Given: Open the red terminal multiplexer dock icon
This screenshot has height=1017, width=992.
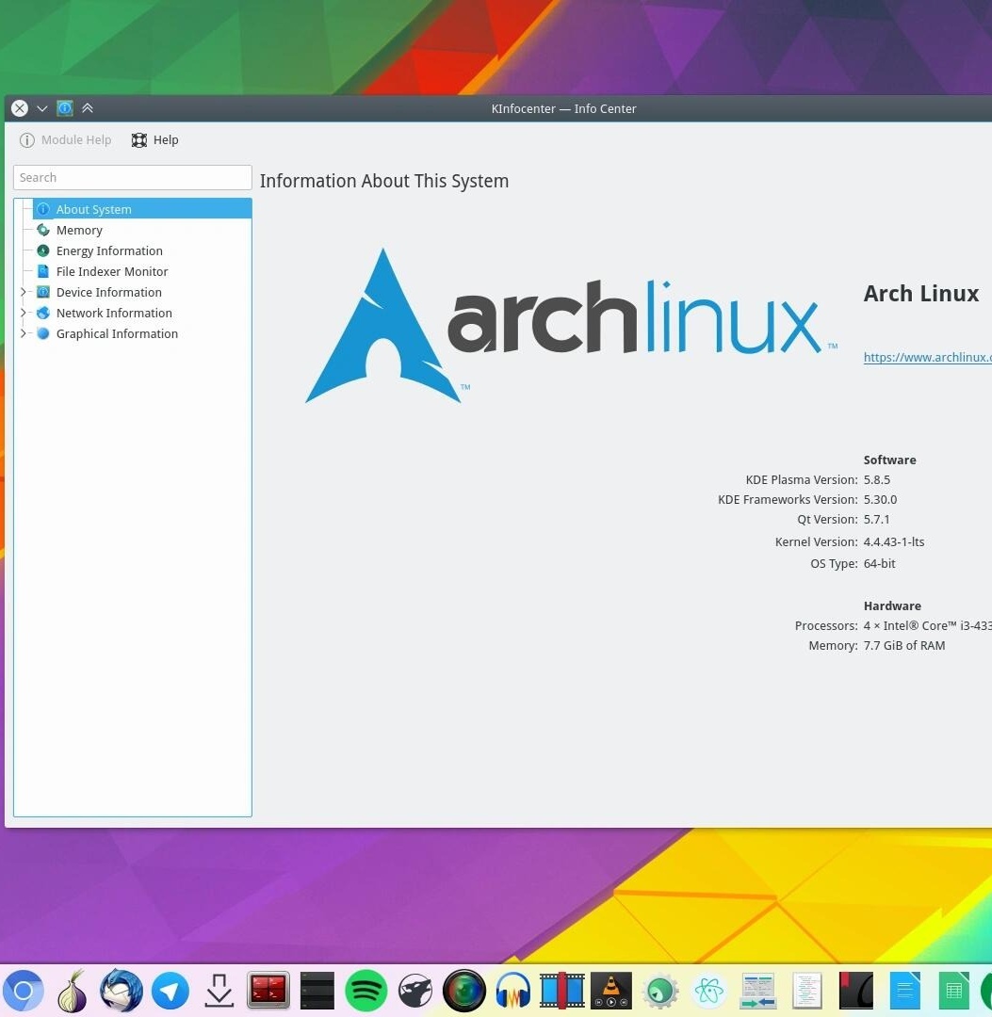Looking at the screenshot, I should [x=268, y=991].
